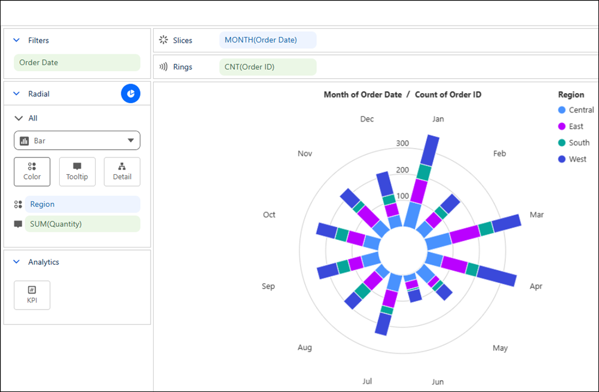Click the East legend color swatch
Image resolution: width=599 pixels, height=392 pixels.
pos(561,126)
